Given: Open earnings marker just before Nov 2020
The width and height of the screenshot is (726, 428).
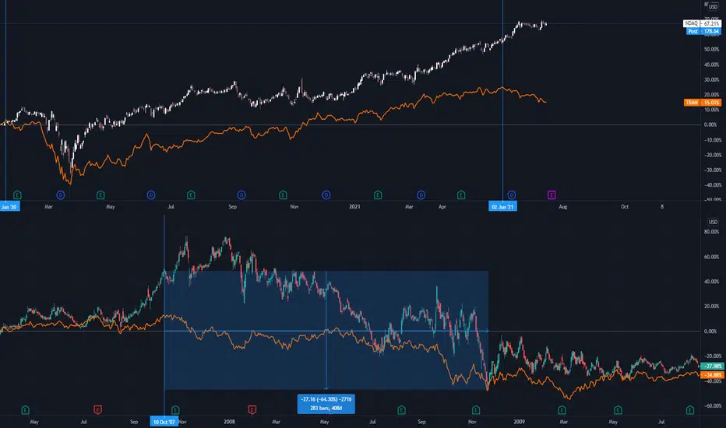Looking at the screenshot, I should coord(283,195).
